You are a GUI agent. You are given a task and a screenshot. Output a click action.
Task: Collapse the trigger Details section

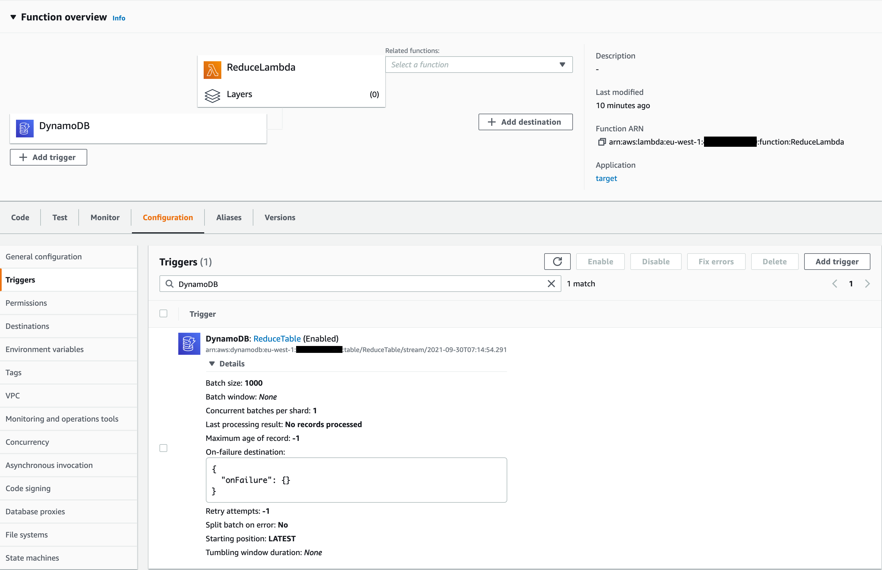point(212,363)
